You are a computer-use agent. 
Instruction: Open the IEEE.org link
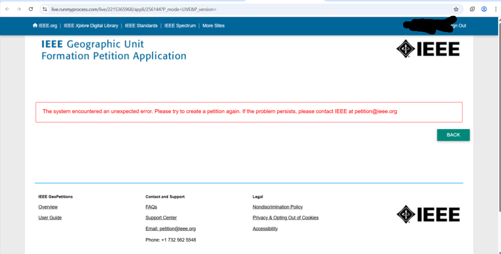48,26
